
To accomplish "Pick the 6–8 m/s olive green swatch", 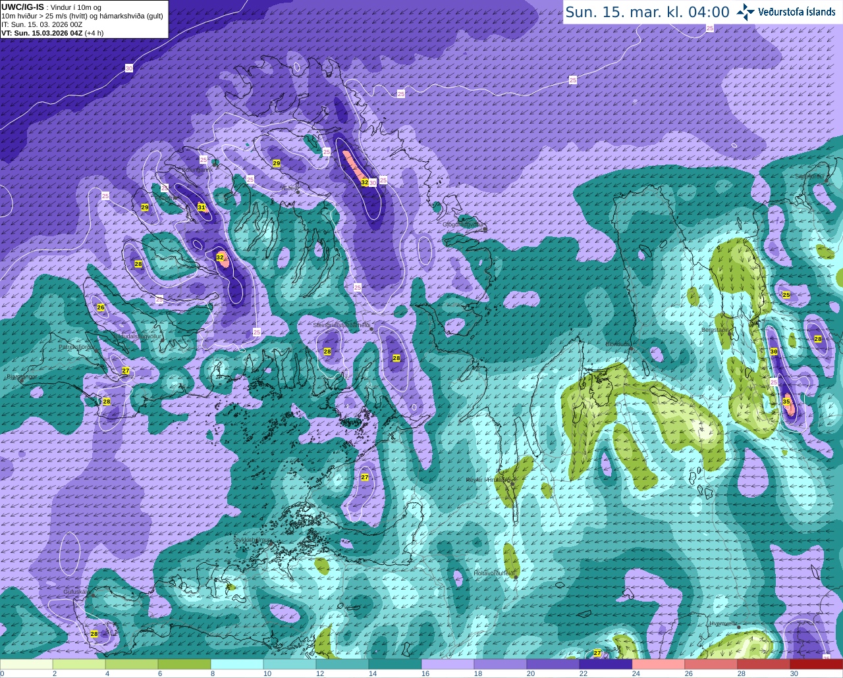I will coord(184,664).
